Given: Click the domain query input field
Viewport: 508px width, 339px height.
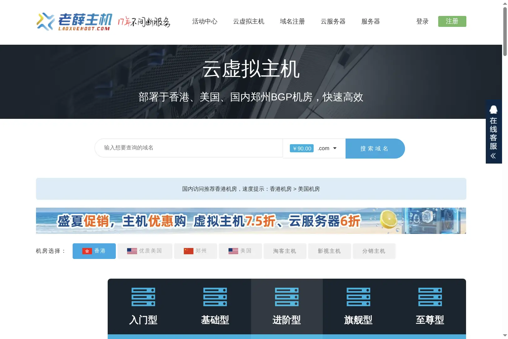Looking at the screenshot, I should [189, 148].
